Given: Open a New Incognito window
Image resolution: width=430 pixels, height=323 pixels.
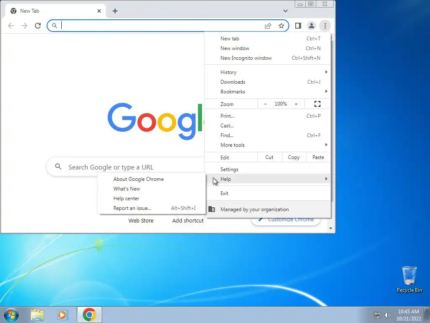Looking at the screenshot, I should tap(267, 58).
